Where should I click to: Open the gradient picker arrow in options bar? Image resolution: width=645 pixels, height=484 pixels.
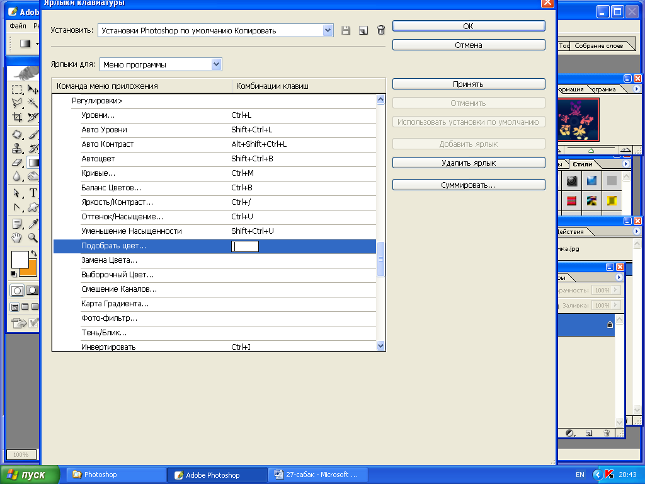pos(37,43)
